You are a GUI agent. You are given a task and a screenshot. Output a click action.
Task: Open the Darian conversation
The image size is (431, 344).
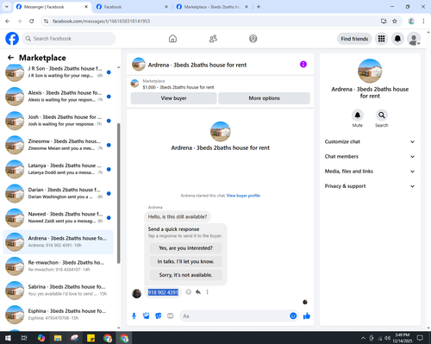pos(59,193)
